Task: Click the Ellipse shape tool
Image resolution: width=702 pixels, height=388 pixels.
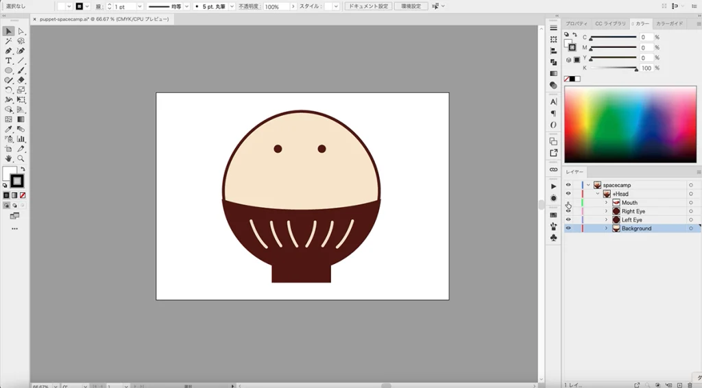Action: tap(9, 71)
